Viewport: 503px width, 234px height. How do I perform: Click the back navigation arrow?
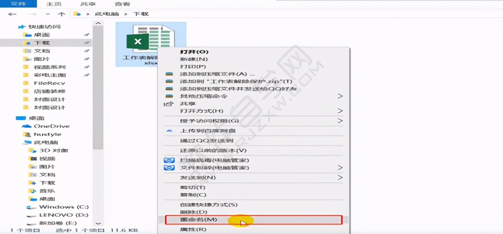(12, 13)
